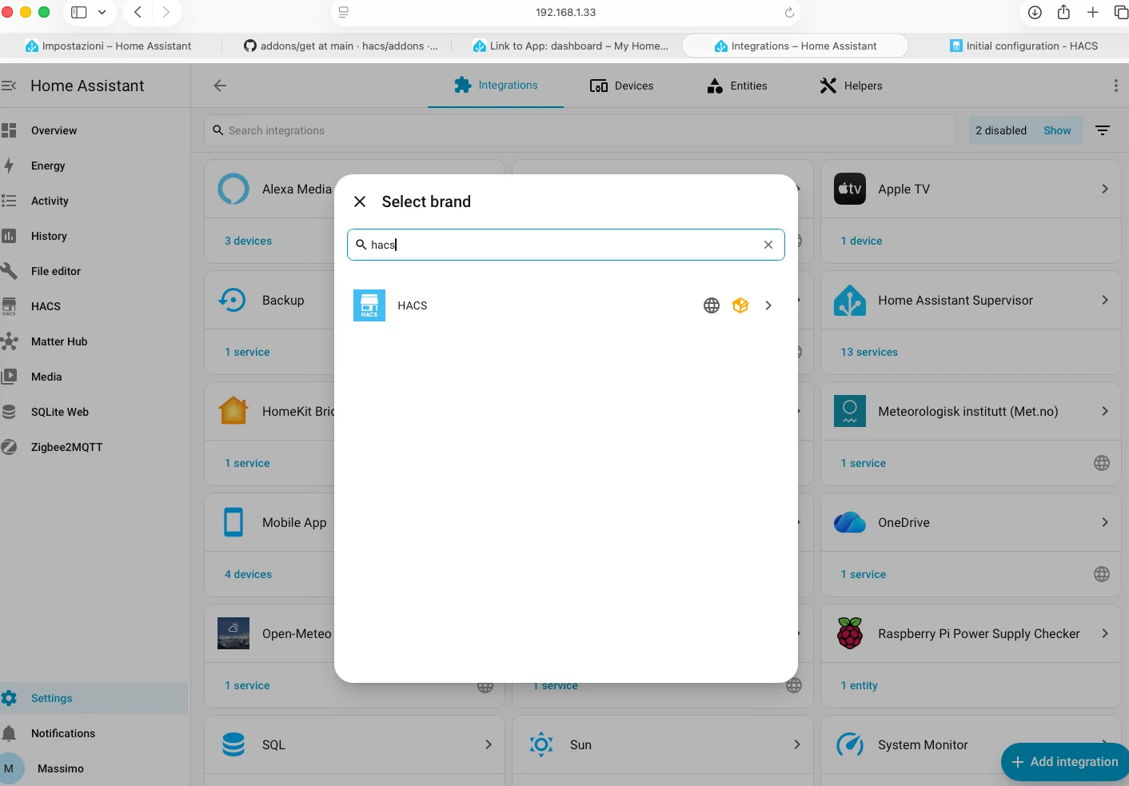Toggle the Home Assistant sidebar menu icon
The image size is (1129, 786).
(9, 86)
